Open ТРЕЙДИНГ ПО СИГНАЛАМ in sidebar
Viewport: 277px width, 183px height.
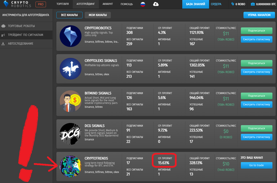(x=26, y=35)
